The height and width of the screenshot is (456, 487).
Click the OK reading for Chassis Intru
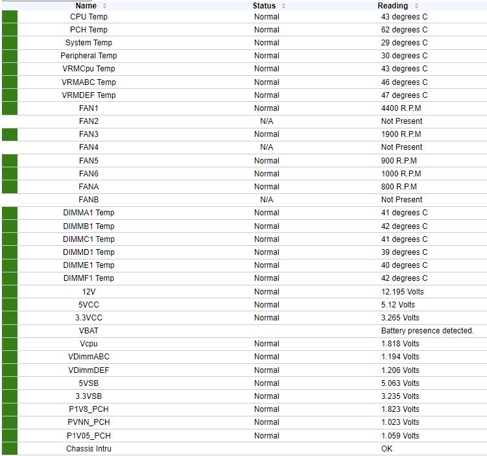pyautogui.click(x=387, y=448)
